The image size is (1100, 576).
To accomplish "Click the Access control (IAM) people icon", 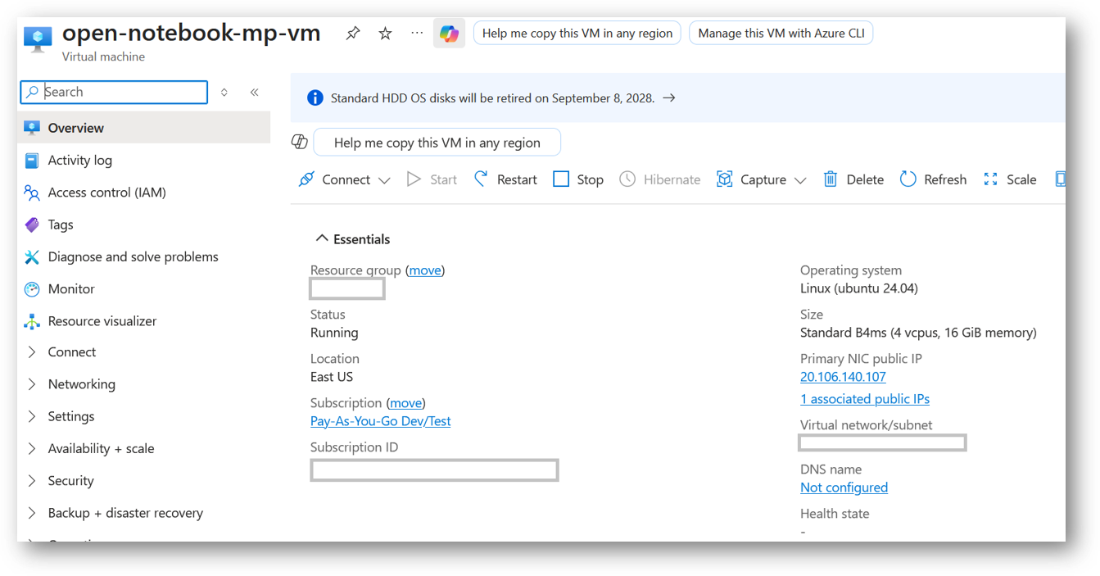I will pos(32,193).
